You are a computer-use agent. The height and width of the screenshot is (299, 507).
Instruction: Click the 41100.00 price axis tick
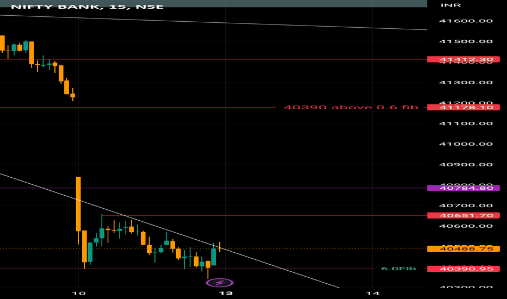click(x=466, y=123)
